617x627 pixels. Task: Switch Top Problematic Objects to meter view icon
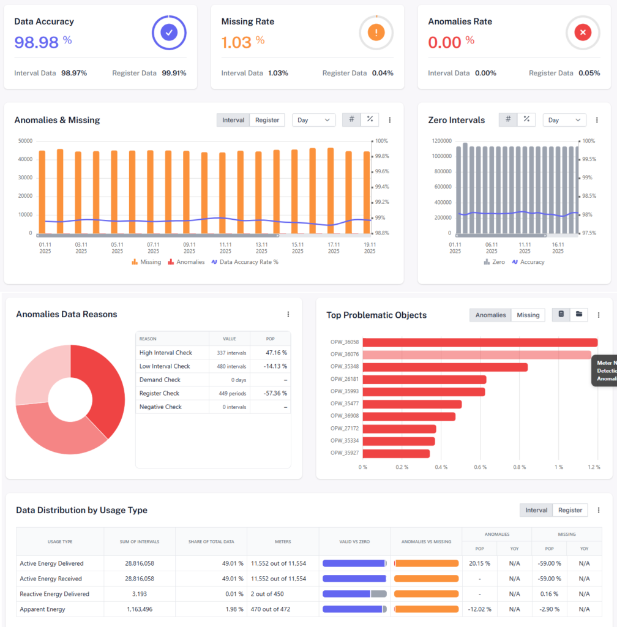[561, 315]
